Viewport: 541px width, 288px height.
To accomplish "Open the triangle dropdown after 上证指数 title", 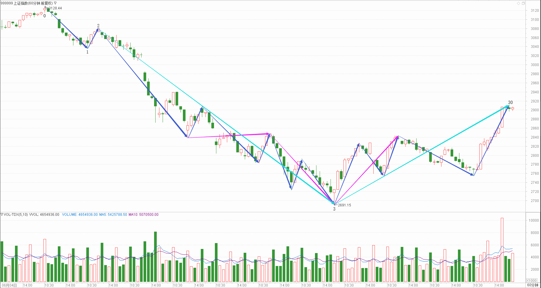I will (x=55, y=3).
